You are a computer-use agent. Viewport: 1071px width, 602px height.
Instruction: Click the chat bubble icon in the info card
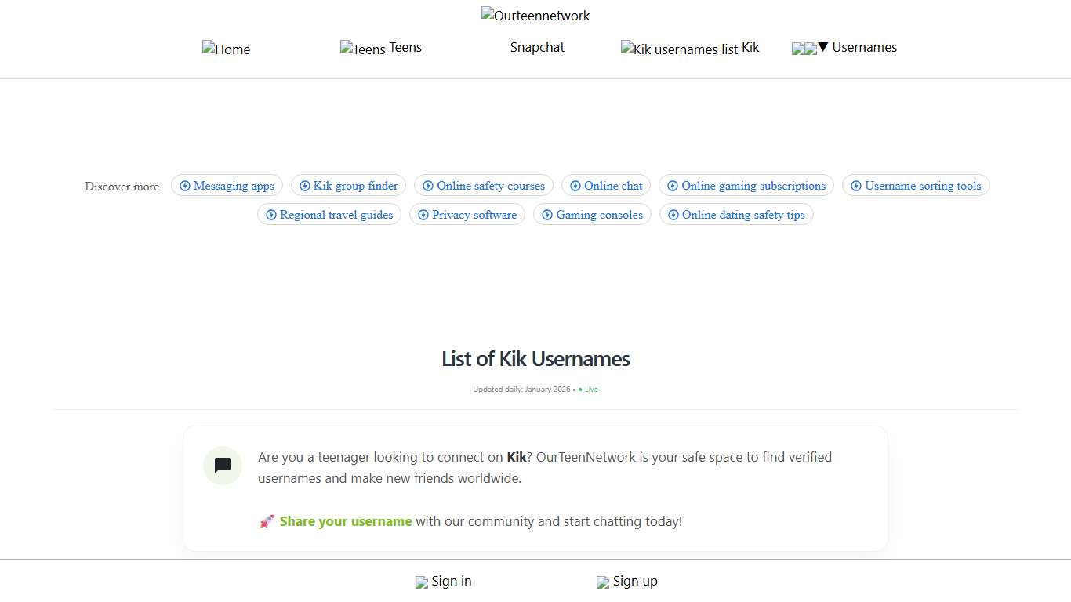pos(222,466)
